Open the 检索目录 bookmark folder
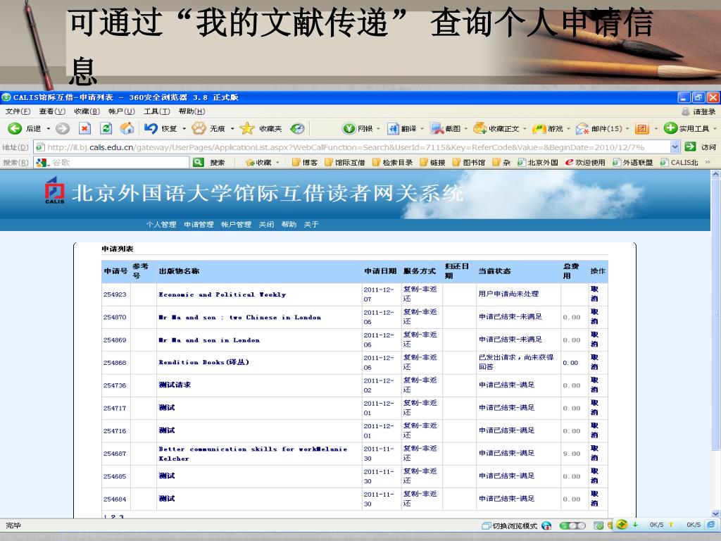This screenshot has width=721, height=541. [393, 163]
